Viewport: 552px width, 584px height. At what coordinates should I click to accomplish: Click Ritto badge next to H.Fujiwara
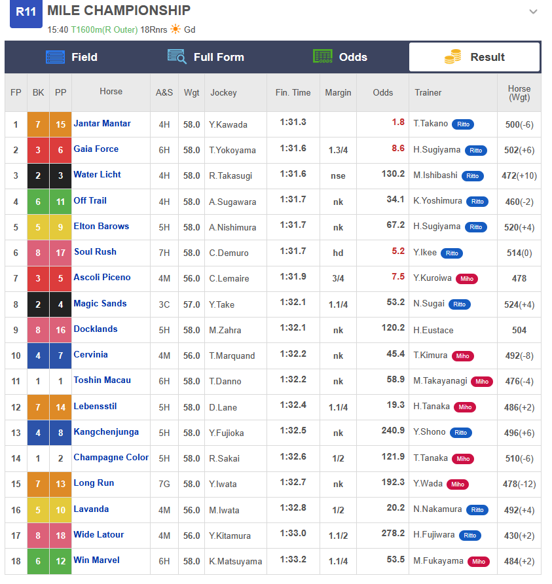tap(470, 536)
